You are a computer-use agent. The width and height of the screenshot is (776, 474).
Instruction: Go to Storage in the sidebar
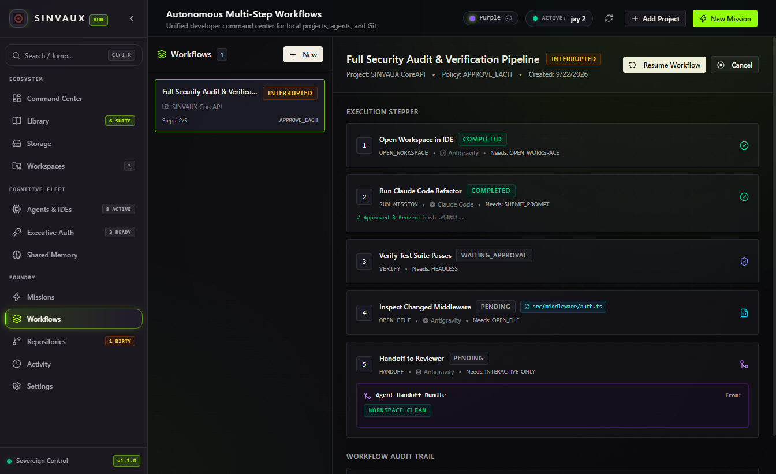pyautogui.click(x=73, y=144)
